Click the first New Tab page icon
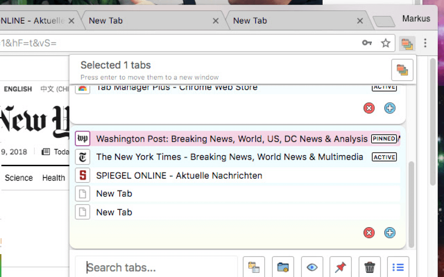The width and height of the screenshot is (444, 277). click(x=83, y=194)
